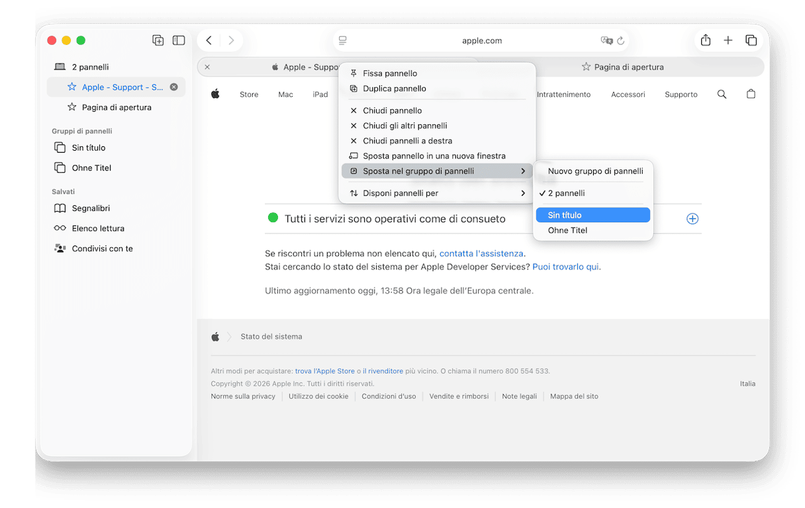This screenshot has height=508, width=805.
Task: Choose Chiudi pannello from the context menu
Action: [438, 110]
